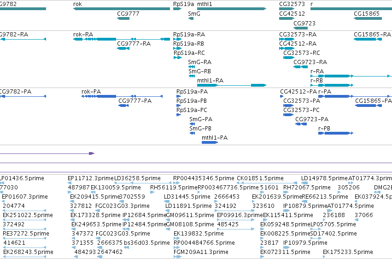Click the purple arrowhead feature glyph
Viewport: 392px width, 259px height.
(x=92, y=153)
